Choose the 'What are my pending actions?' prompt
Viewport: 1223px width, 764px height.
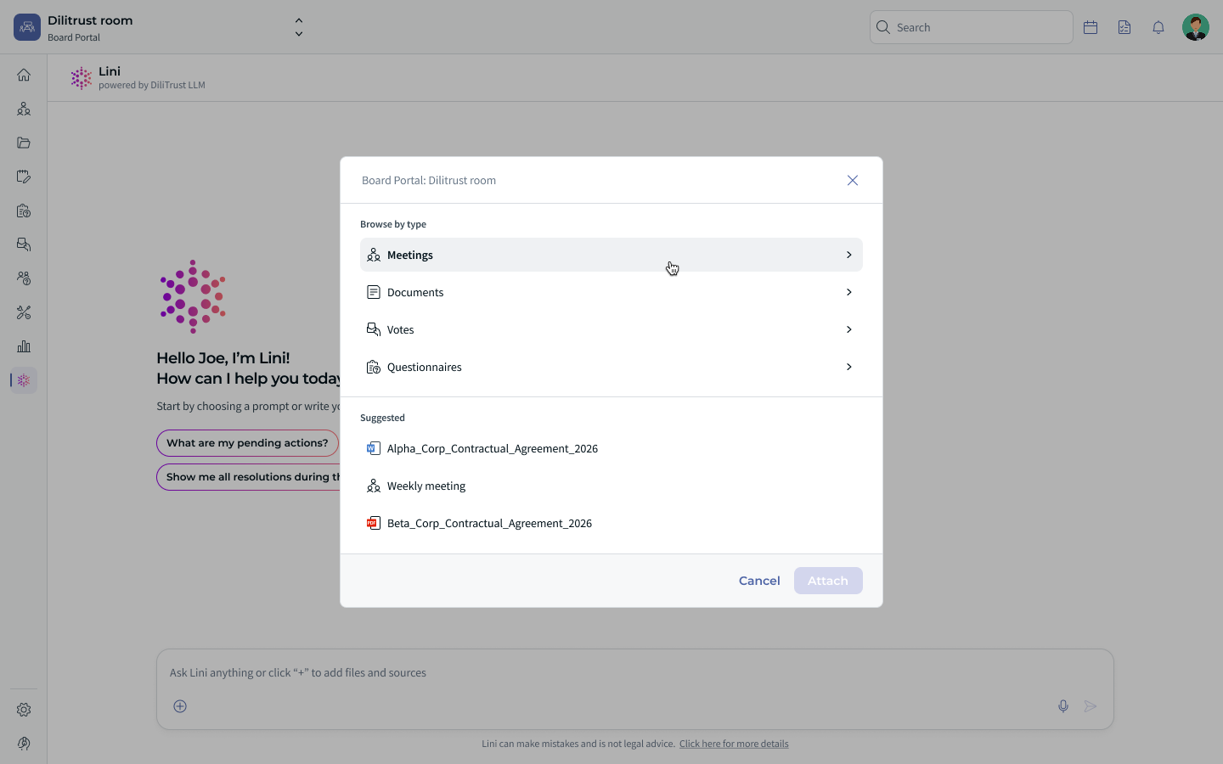247,443
